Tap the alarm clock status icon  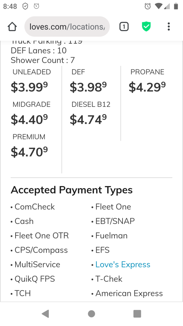[148, 6]
